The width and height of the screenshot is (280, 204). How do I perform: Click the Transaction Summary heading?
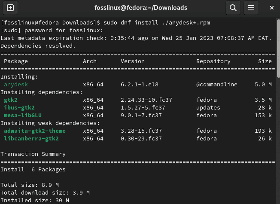click(x=33, y=154)
